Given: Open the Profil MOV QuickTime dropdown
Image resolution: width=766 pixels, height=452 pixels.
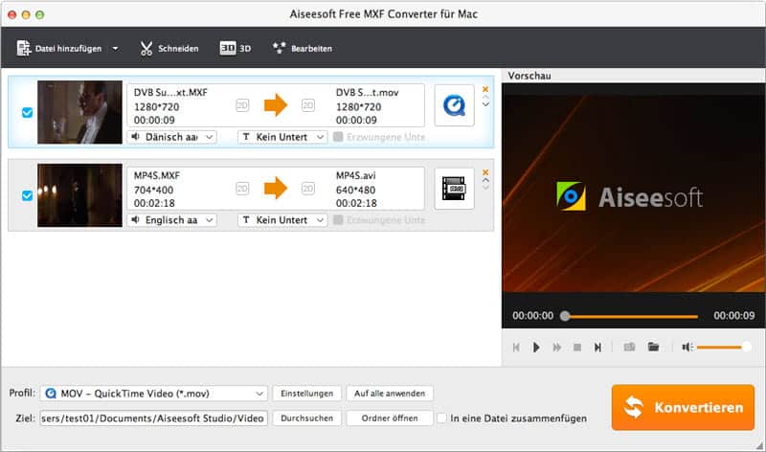Looking at the screenshot, I should [x=154, y=394].
